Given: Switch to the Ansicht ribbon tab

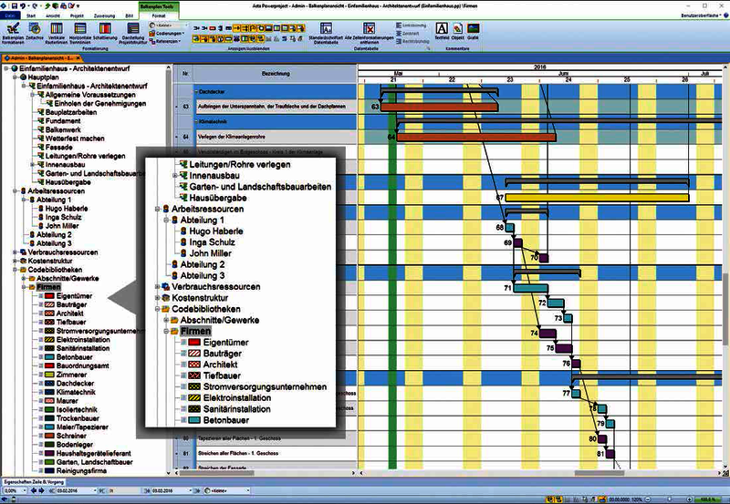Looking at the screenshot, I should coord(53,15).
